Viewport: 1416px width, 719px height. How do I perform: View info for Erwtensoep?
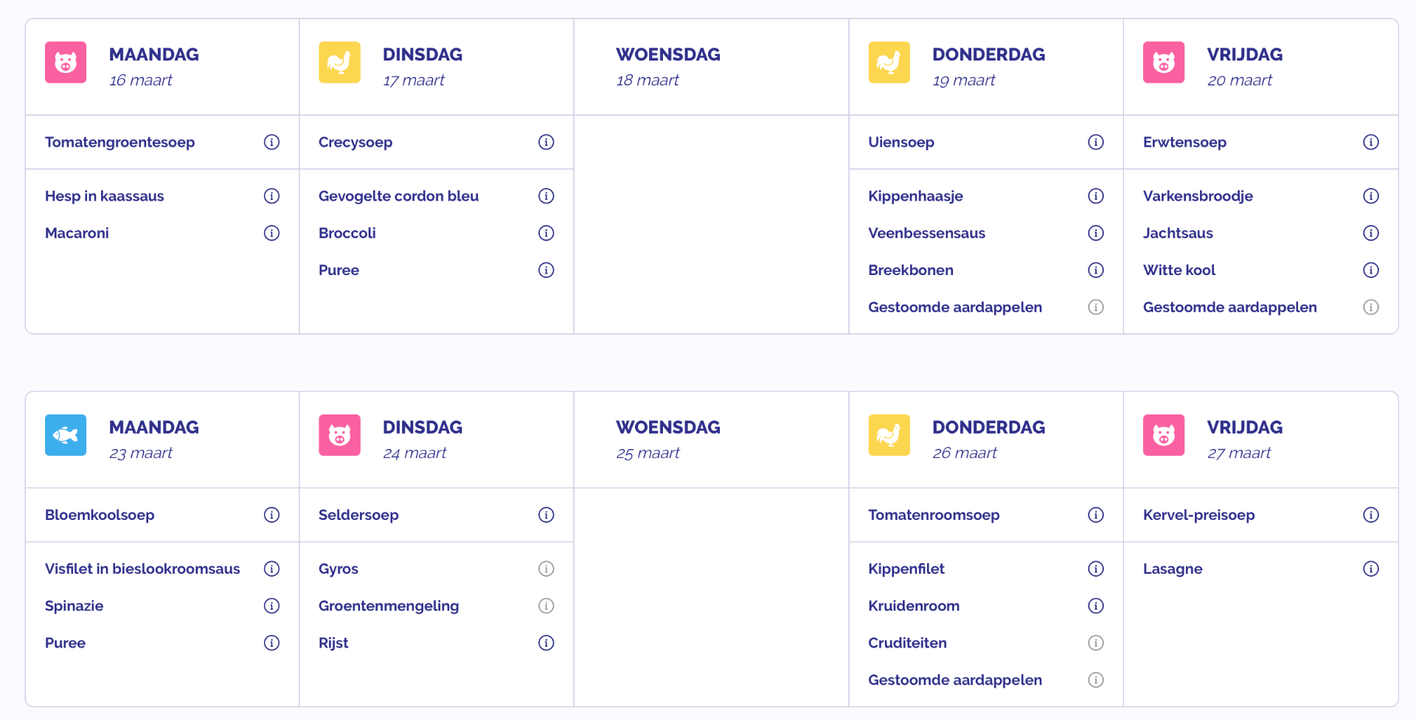(1370, 142)
